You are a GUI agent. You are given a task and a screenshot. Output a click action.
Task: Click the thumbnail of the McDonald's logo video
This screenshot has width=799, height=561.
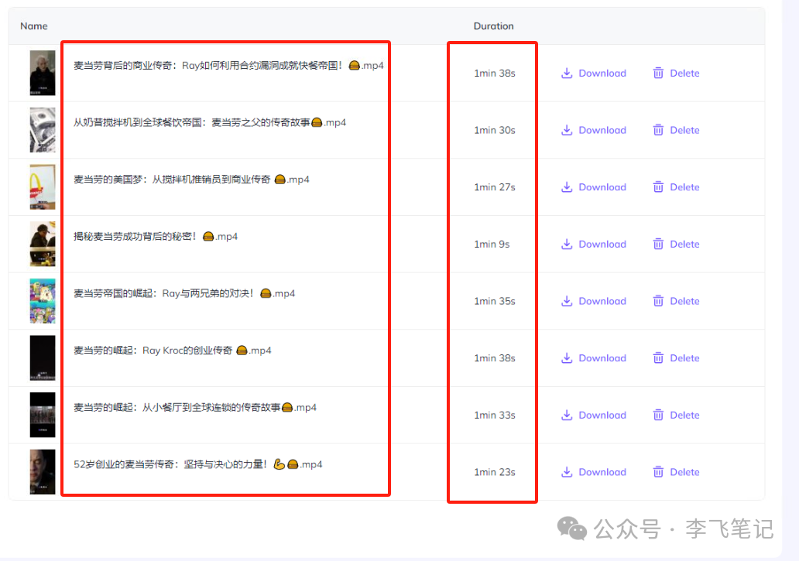click(43, 186)
